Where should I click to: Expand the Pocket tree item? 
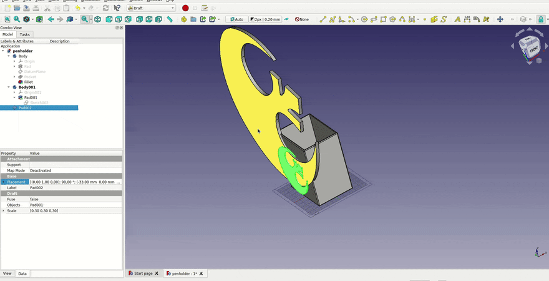click(14, 77)
